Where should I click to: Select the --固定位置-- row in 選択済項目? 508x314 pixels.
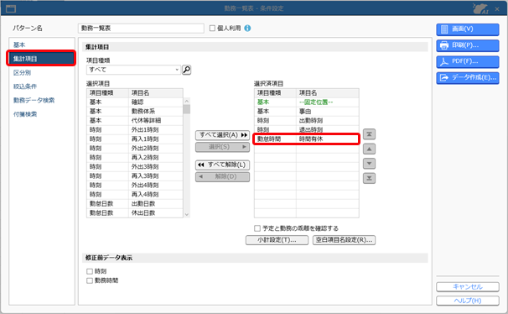click(307, 102)
